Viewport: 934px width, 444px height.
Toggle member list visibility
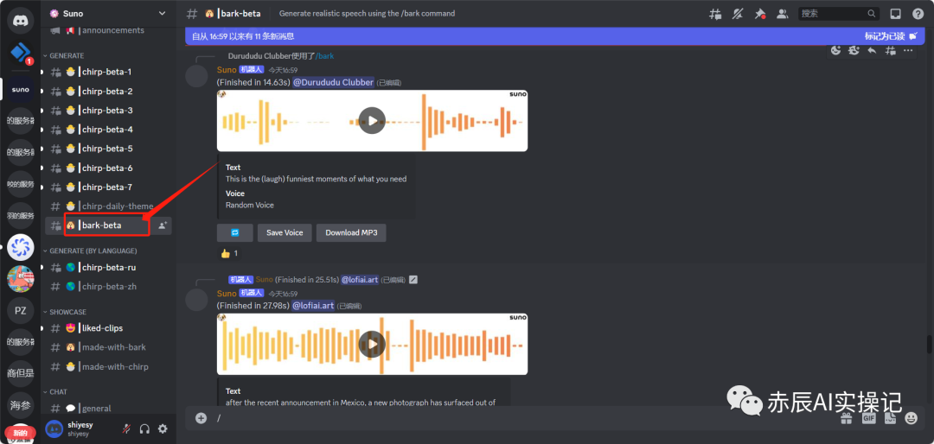point(783,14)
